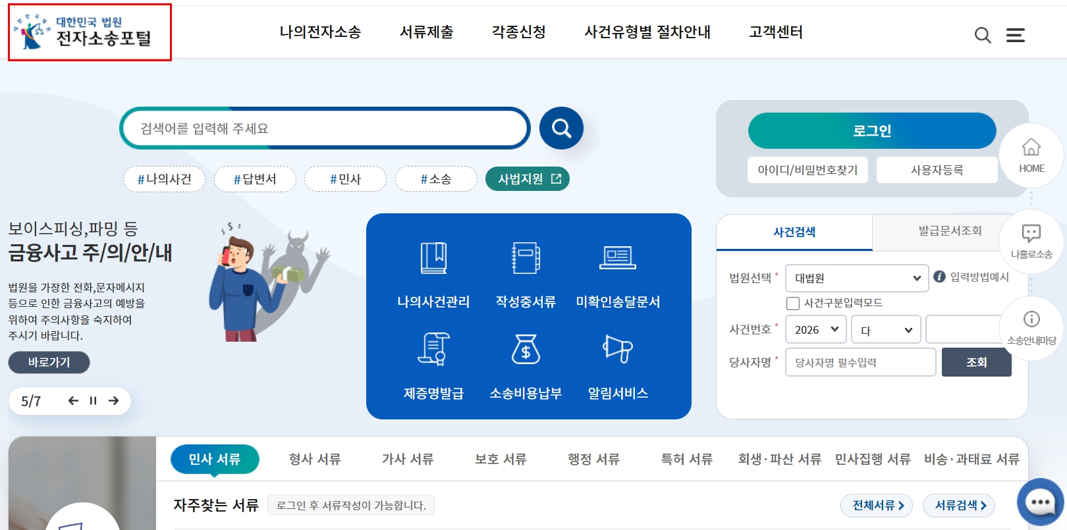The image size is (1067, 530).
Task: Open the 각종신청 menu
Action: 519,32
